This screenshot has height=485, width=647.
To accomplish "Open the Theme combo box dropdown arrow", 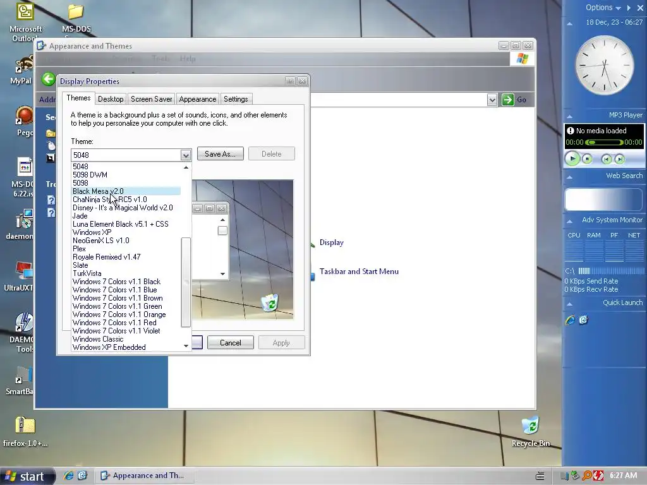I will [186, 155].
